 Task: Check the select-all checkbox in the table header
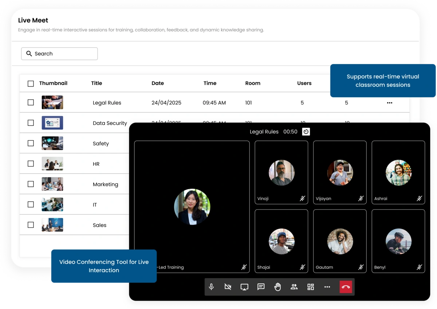point(31,84)
